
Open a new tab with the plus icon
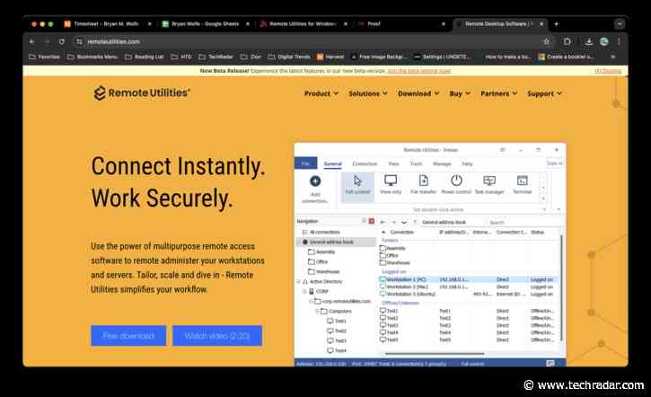pos(557,24)
